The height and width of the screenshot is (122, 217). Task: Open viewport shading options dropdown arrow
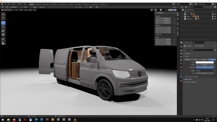coord(177,10)
